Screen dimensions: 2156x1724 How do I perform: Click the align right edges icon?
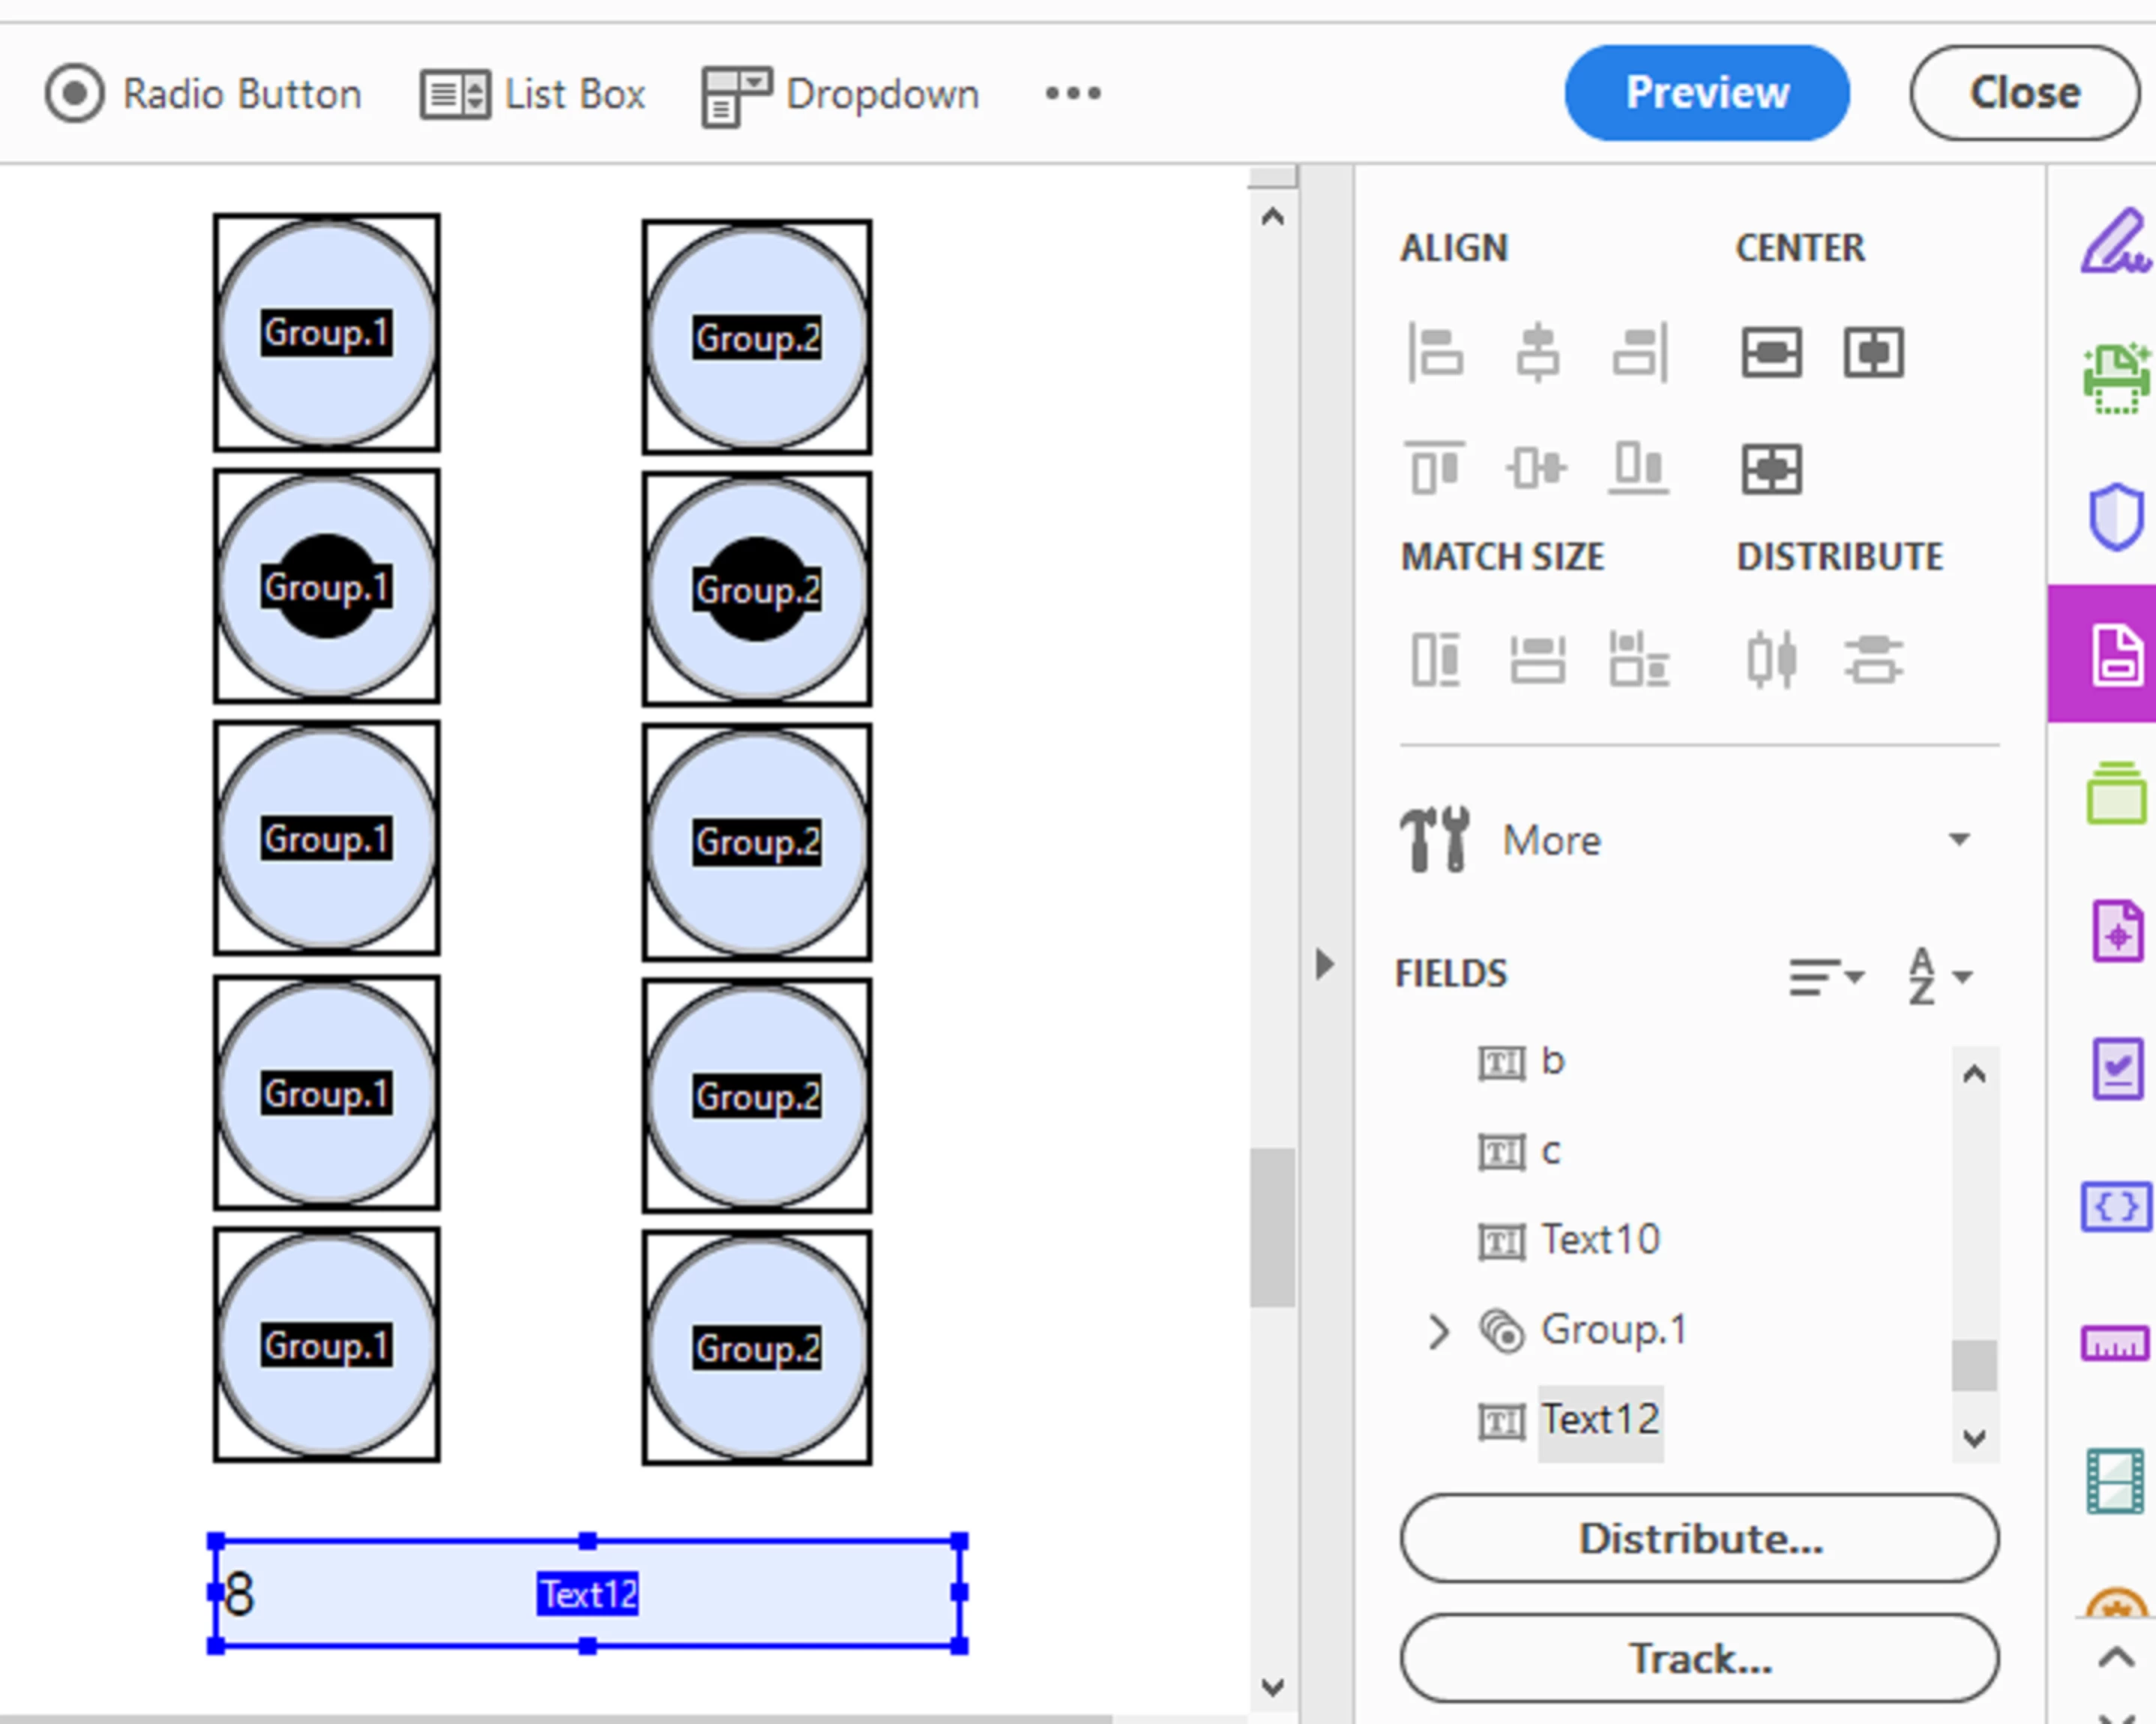tap(1640, 352)
